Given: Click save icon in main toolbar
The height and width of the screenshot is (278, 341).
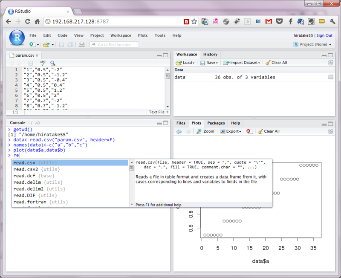Looking at the screenshot, I should [x=61, y=45].
